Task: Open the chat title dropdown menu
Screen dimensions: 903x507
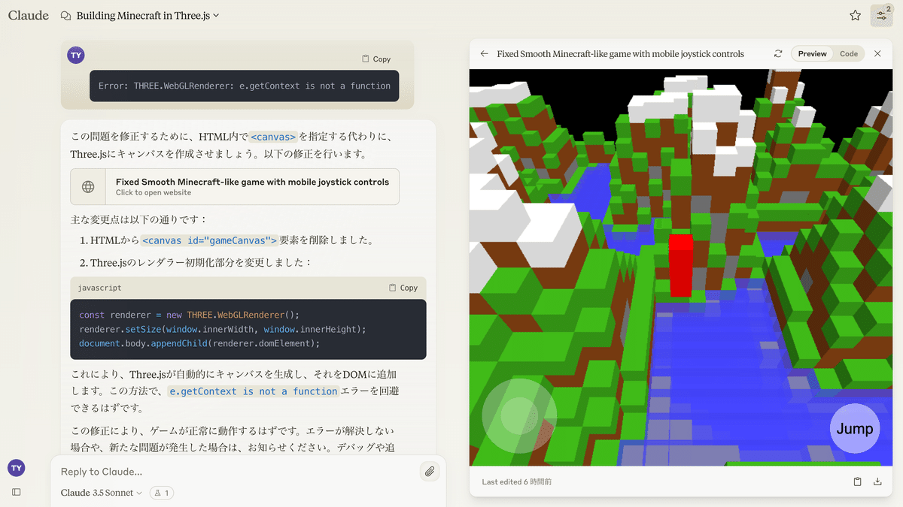Action: click(148, 15)
